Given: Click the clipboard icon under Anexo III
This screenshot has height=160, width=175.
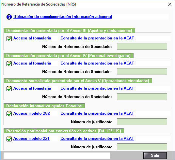Looking at the screenshot, I should [9, 38].
